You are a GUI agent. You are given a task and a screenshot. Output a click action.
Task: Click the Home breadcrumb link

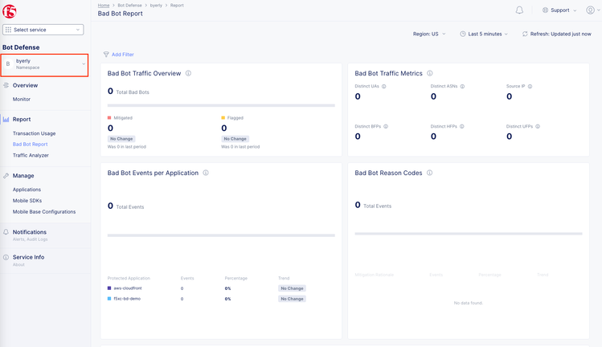coord(104,5)
